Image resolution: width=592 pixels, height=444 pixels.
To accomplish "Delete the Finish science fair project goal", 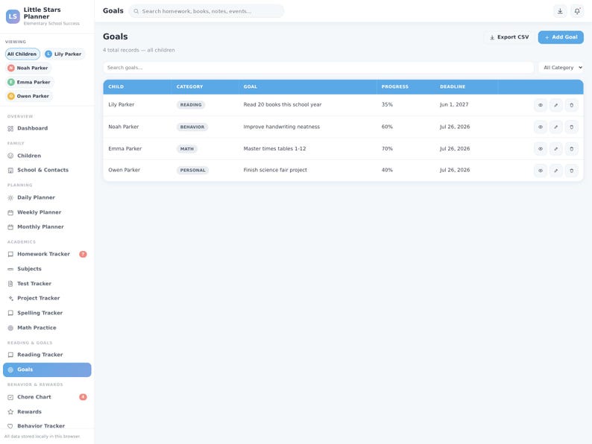I will (x=571, y=171).
